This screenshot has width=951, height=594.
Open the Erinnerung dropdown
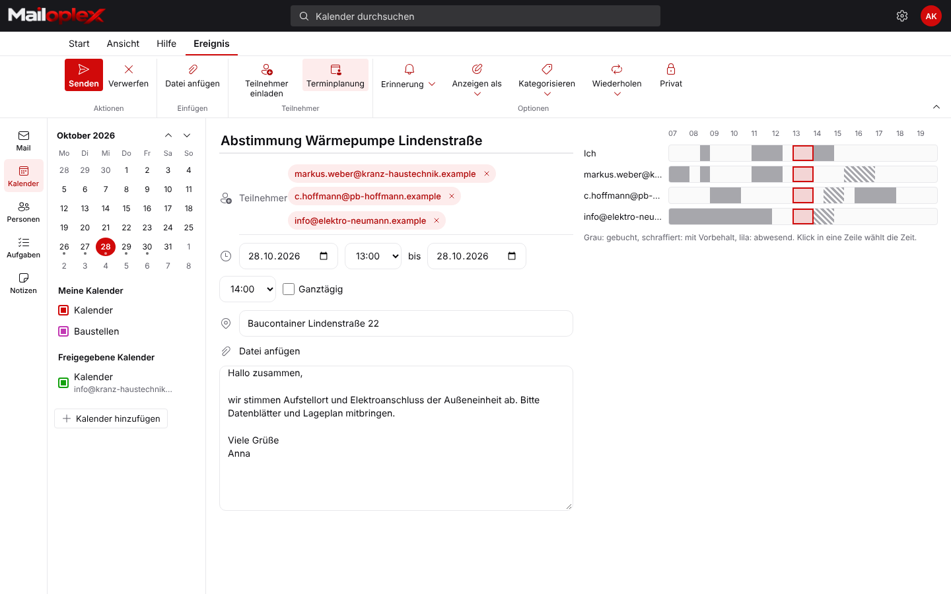click(x=408, y=77)
